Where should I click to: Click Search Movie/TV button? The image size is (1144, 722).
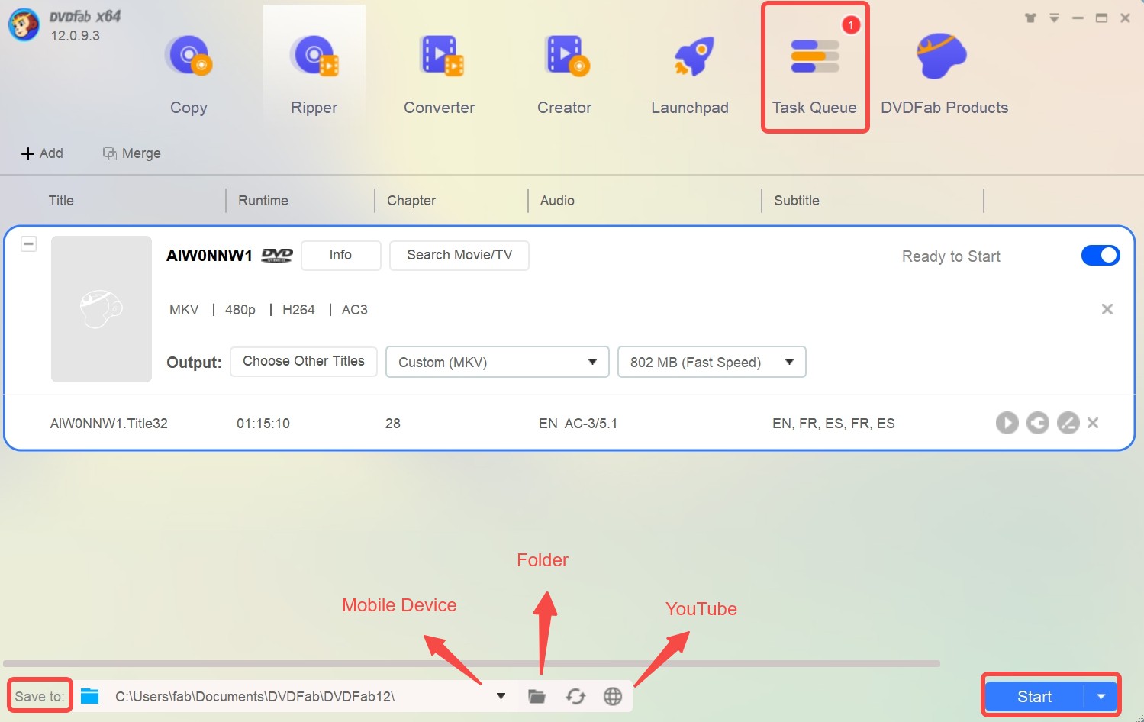[x=459, y=255]
